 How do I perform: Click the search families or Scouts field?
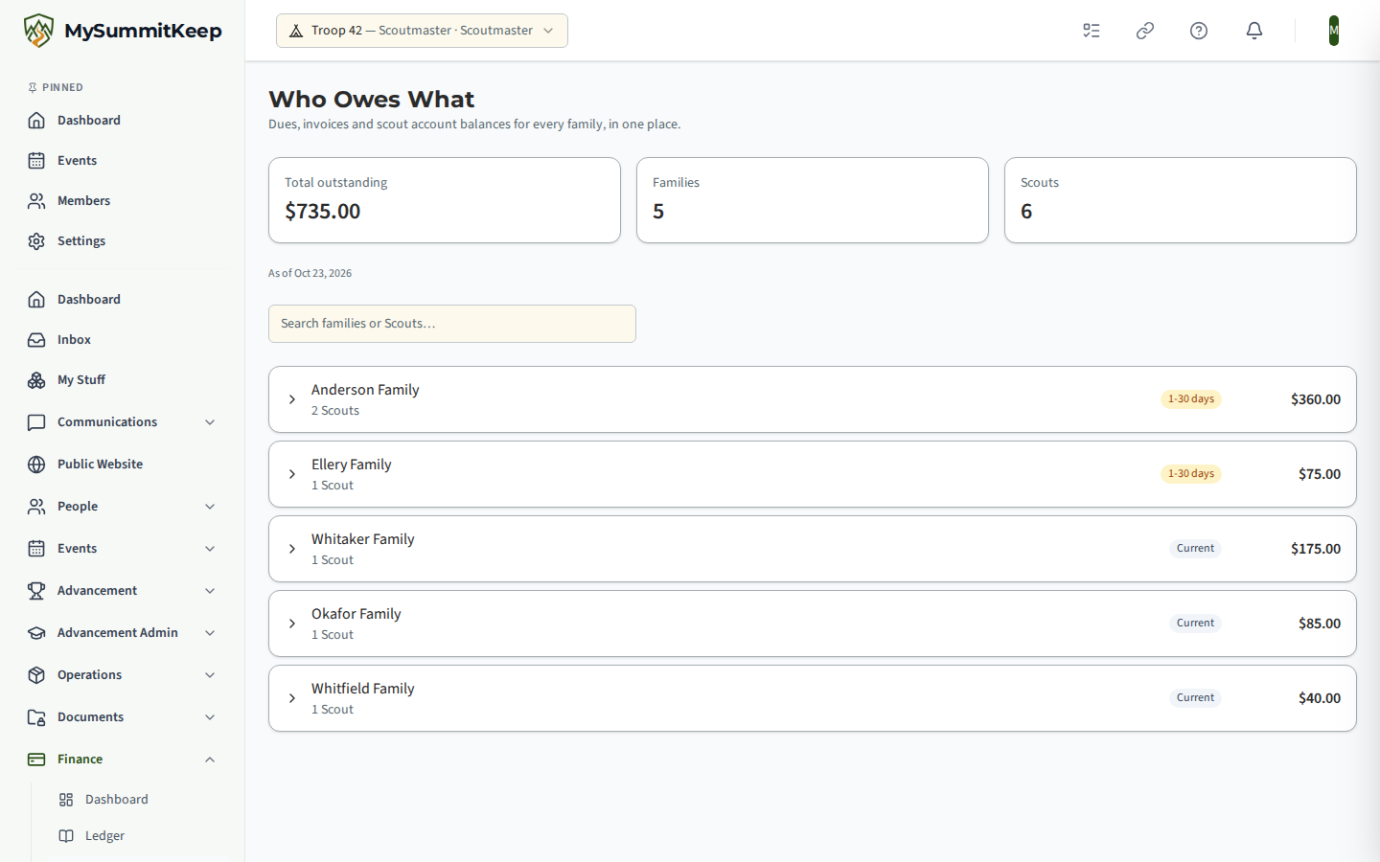click(452, 324)
